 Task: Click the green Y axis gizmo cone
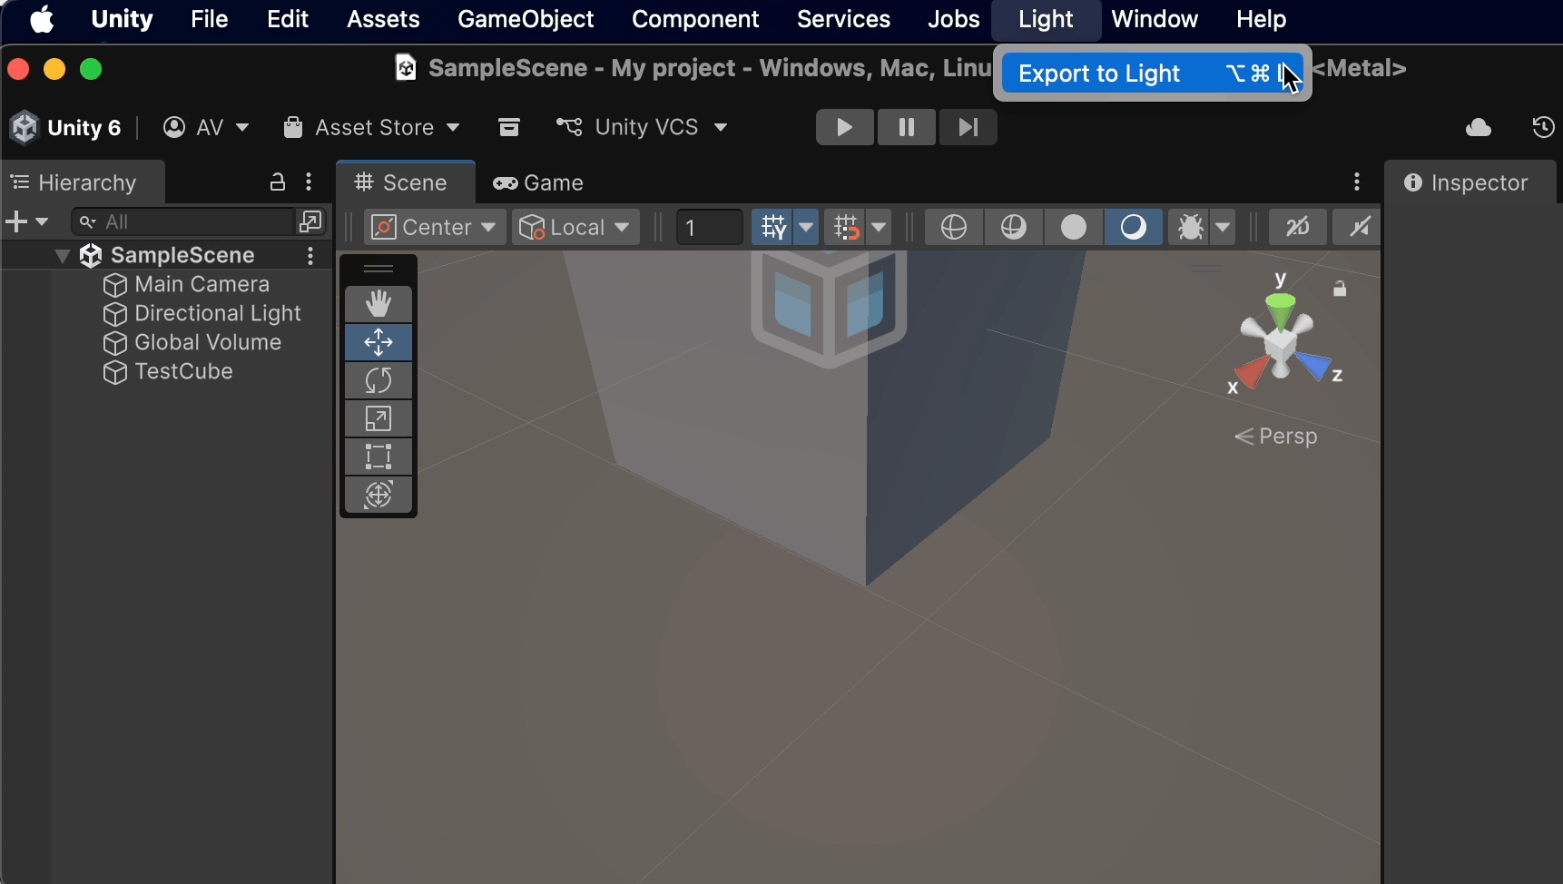pyautogui.click(x=1281, y=310)
